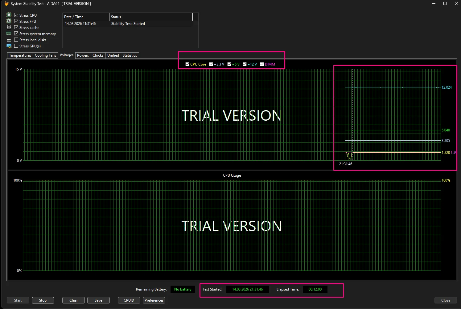Viewport: 461px width, 309px height.
Task: Click the Save button
Action: (98, 300)
